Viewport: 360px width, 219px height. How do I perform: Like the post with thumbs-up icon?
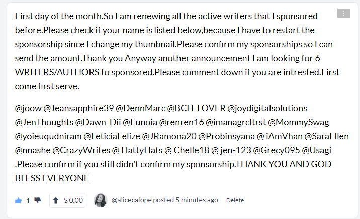click(19, 200)
